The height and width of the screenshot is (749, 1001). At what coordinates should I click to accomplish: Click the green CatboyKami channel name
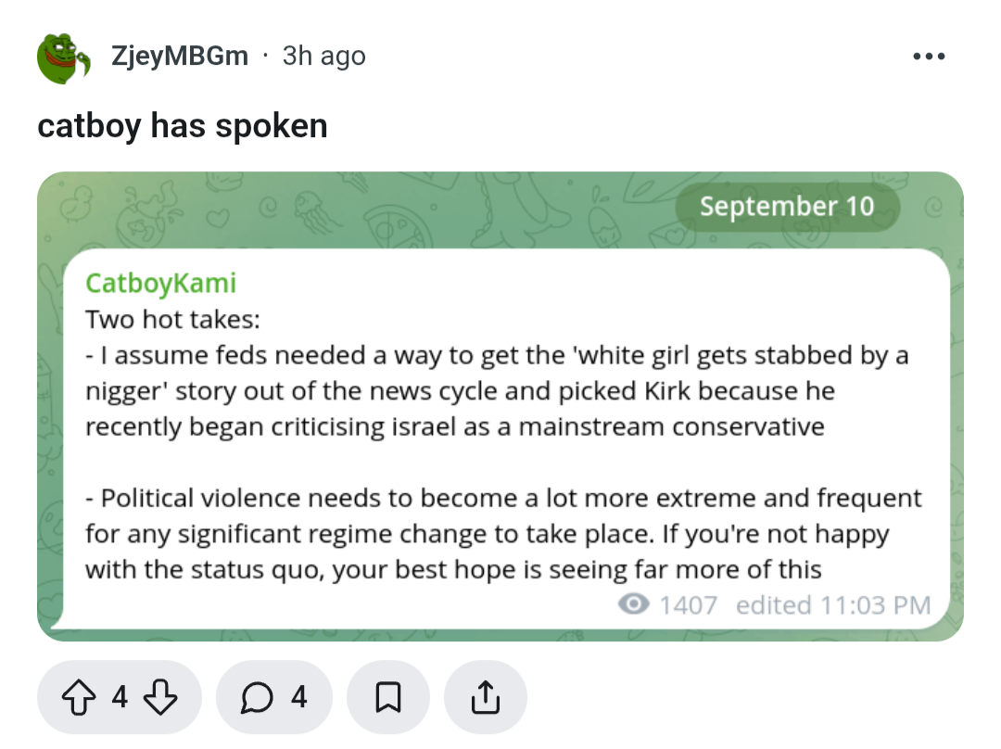click(x=161, y=284)
